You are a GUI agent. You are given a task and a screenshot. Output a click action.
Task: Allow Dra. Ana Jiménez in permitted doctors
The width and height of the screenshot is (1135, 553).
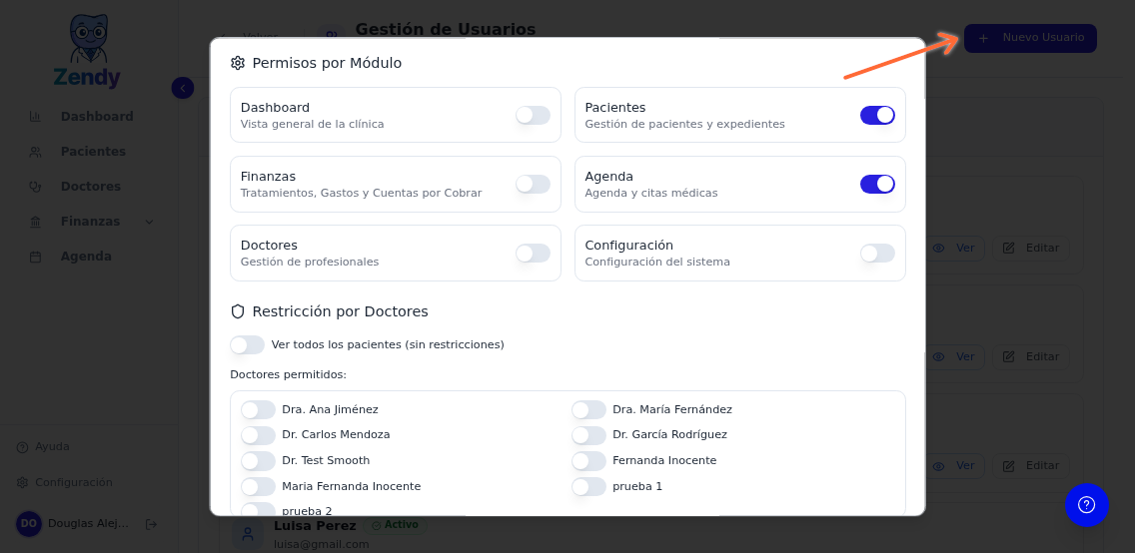tap(258, 409)
